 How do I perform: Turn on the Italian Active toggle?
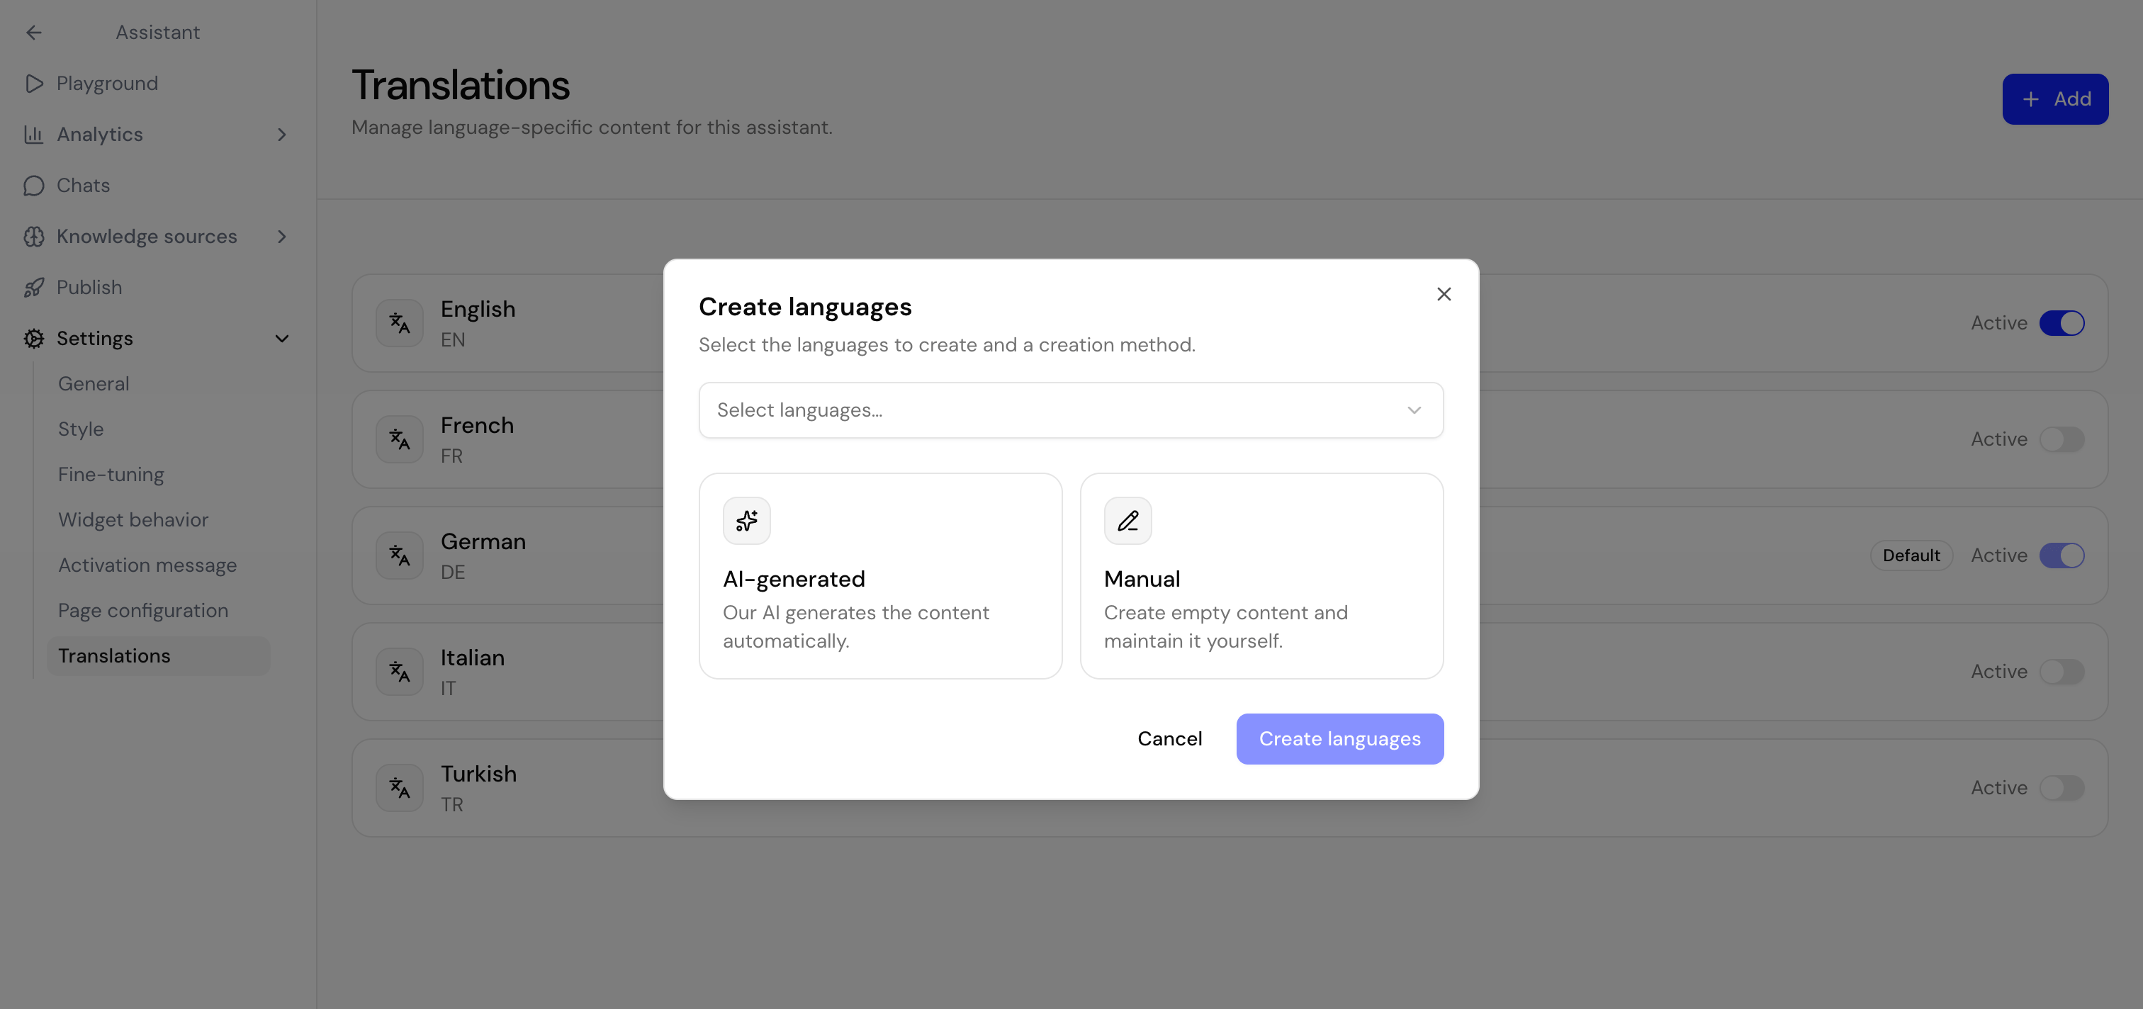2062,671
